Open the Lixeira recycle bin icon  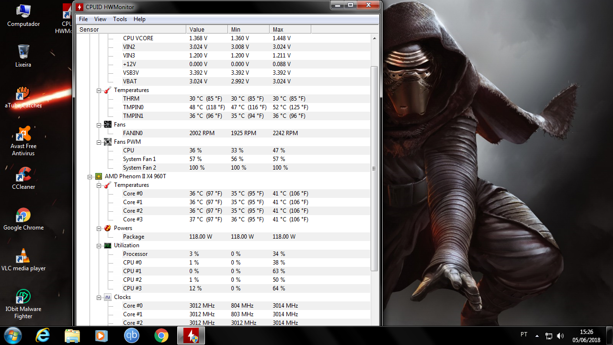pos(23,56)
